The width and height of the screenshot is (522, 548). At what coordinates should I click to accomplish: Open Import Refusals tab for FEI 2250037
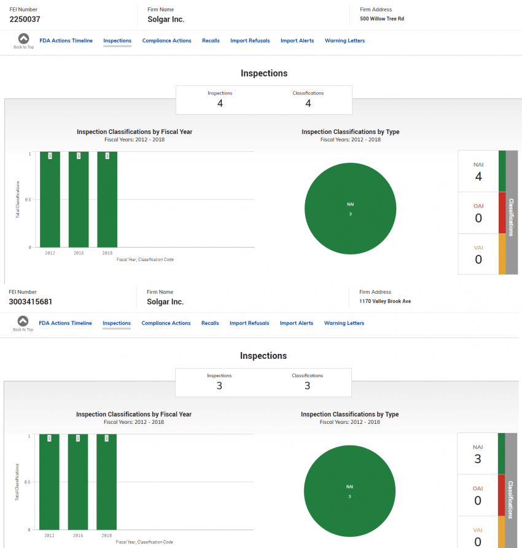[250, 41]
